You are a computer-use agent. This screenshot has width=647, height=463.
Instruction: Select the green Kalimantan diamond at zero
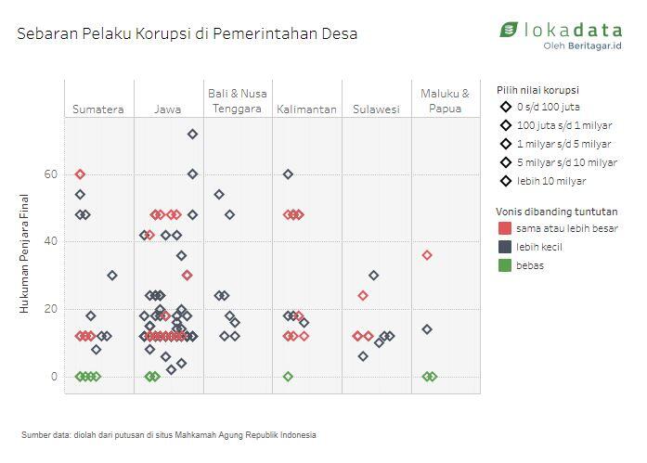[x=288, y=377]
